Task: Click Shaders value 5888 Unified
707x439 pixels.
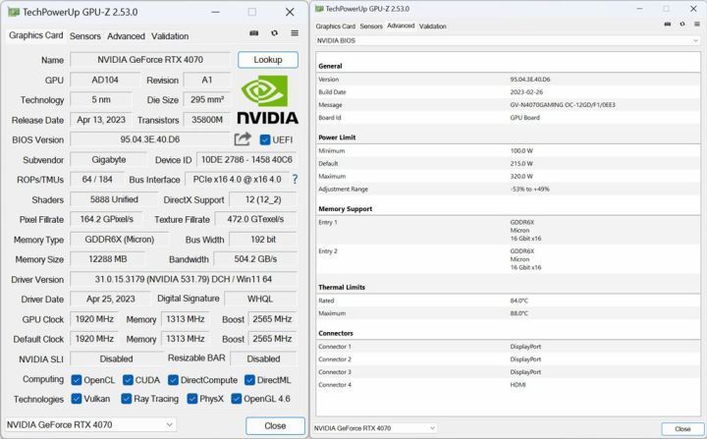Action: coord(114,199)
